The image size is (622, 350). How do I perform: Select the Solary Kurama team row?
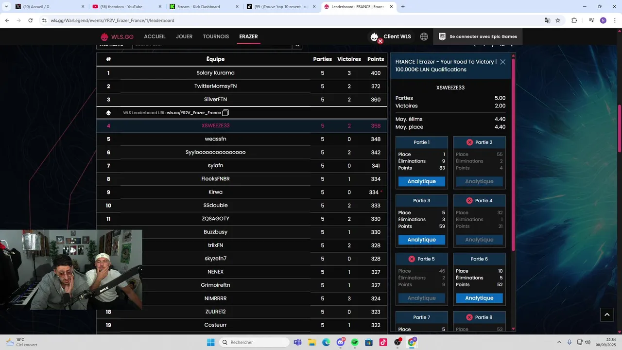242,73
